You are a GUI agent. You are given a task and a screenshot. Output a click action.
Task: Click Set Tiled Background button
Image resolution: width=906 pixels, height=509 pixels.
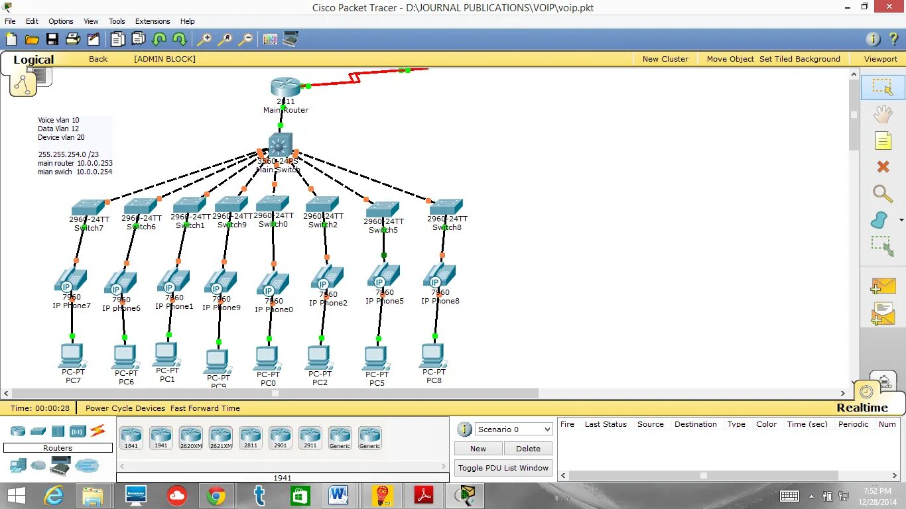(x=800, y=59)
